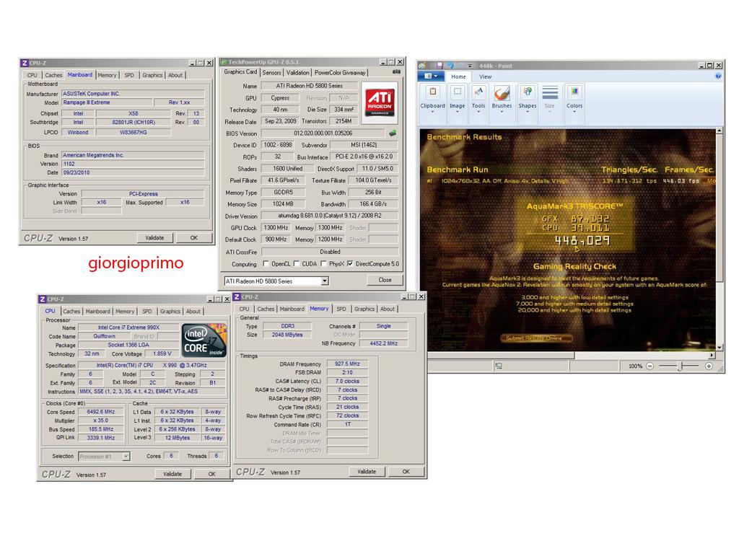The image size is (739, 554).
Task: Click Redo arrow in Paint quick access
Action: point(460,66)
